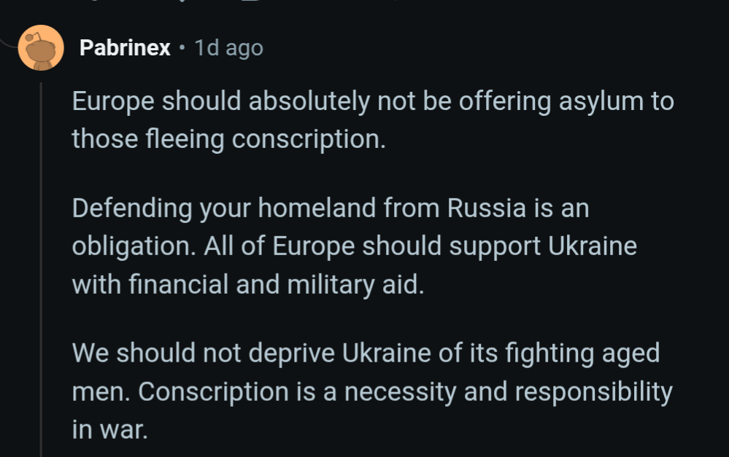Click the word 'Defending' in the comment
Image resolution: width=729 pixels, height=457 pixels.
click(x=132, y=209)
